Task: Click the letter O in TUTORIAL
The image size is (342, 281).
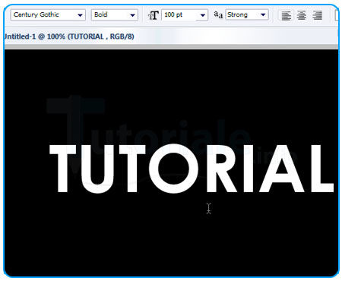Action: pyautogui.click(x=173, y=168)
